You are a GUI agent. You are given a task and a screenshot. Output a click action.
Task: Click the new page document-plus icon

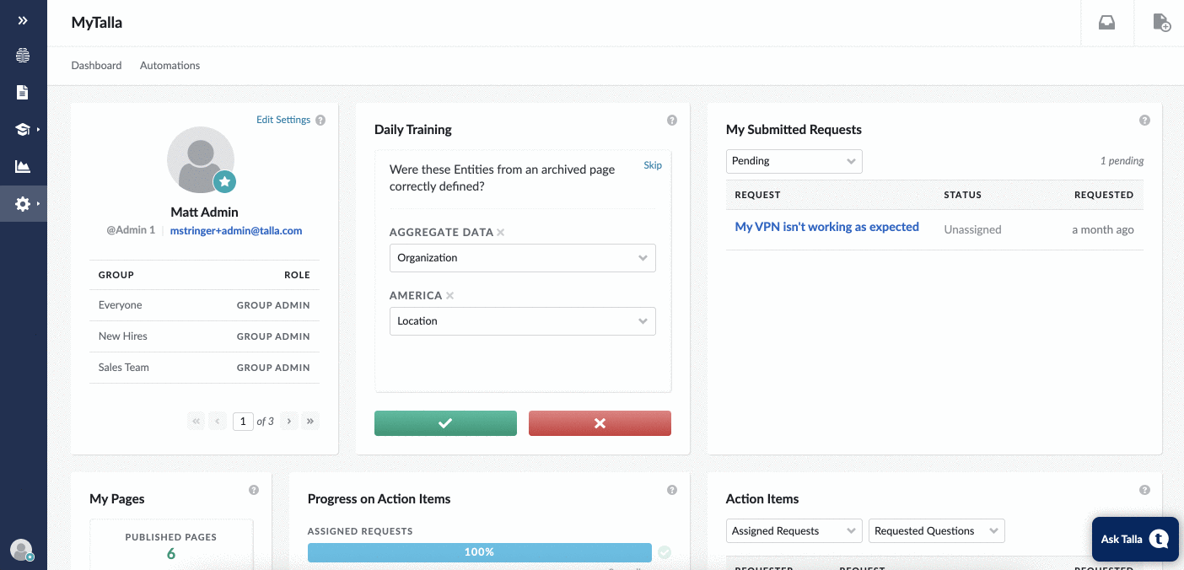click(1161, 23)
